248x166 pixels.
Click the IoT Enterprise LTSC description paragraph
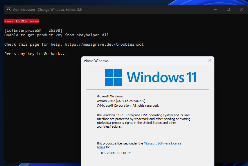pyautogui.click(x=143, y=121)
